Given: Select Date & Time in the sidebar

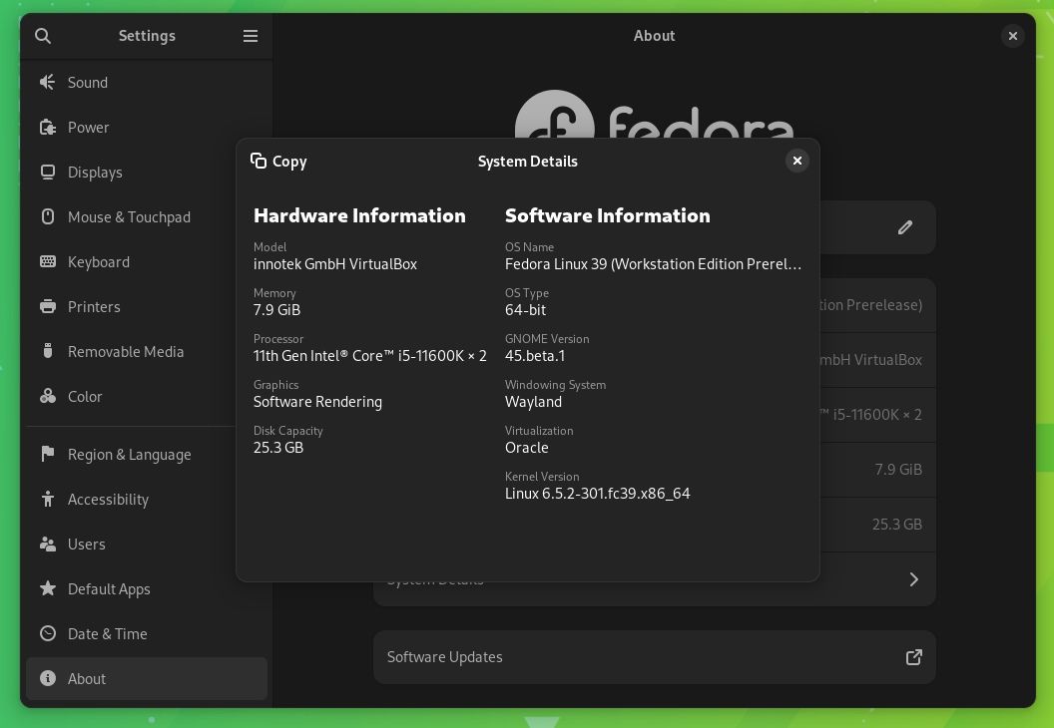Looking at the screenshot, I should click(x=107, y=633).
